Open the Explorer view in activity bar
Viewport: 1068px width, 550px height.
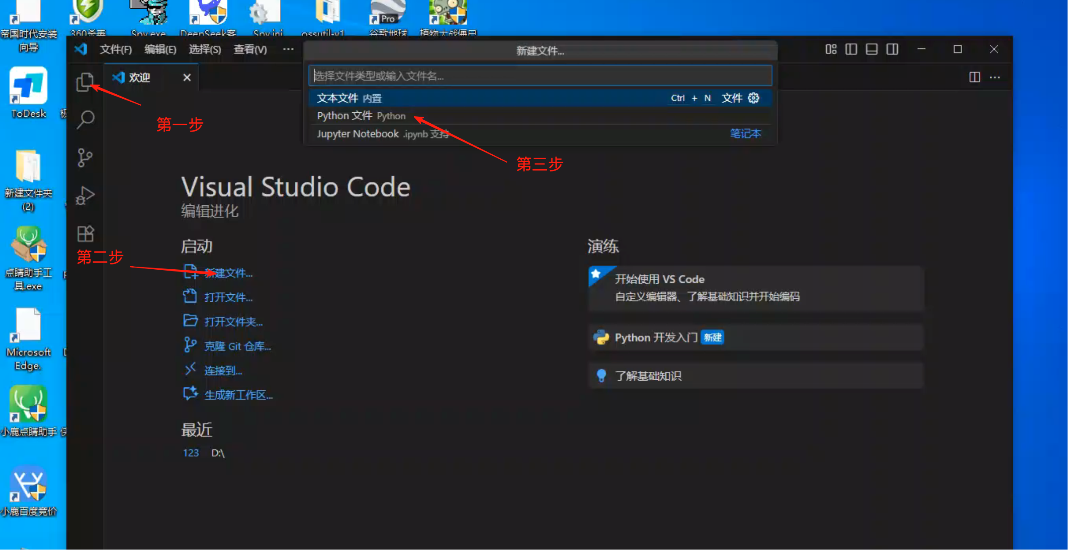coord(85,82)
